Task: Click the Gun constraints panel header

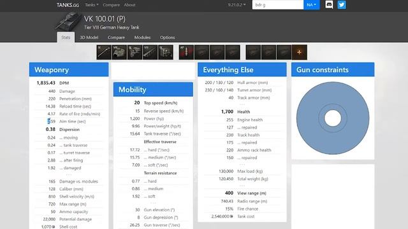Action: [x=333, y=69]
